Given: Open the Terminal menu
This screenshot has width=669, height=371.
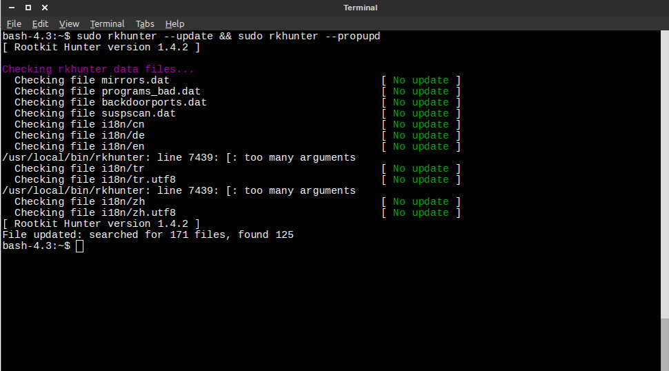Looking at the screenshot, I should pyautogui.click(x=107, y=23).
